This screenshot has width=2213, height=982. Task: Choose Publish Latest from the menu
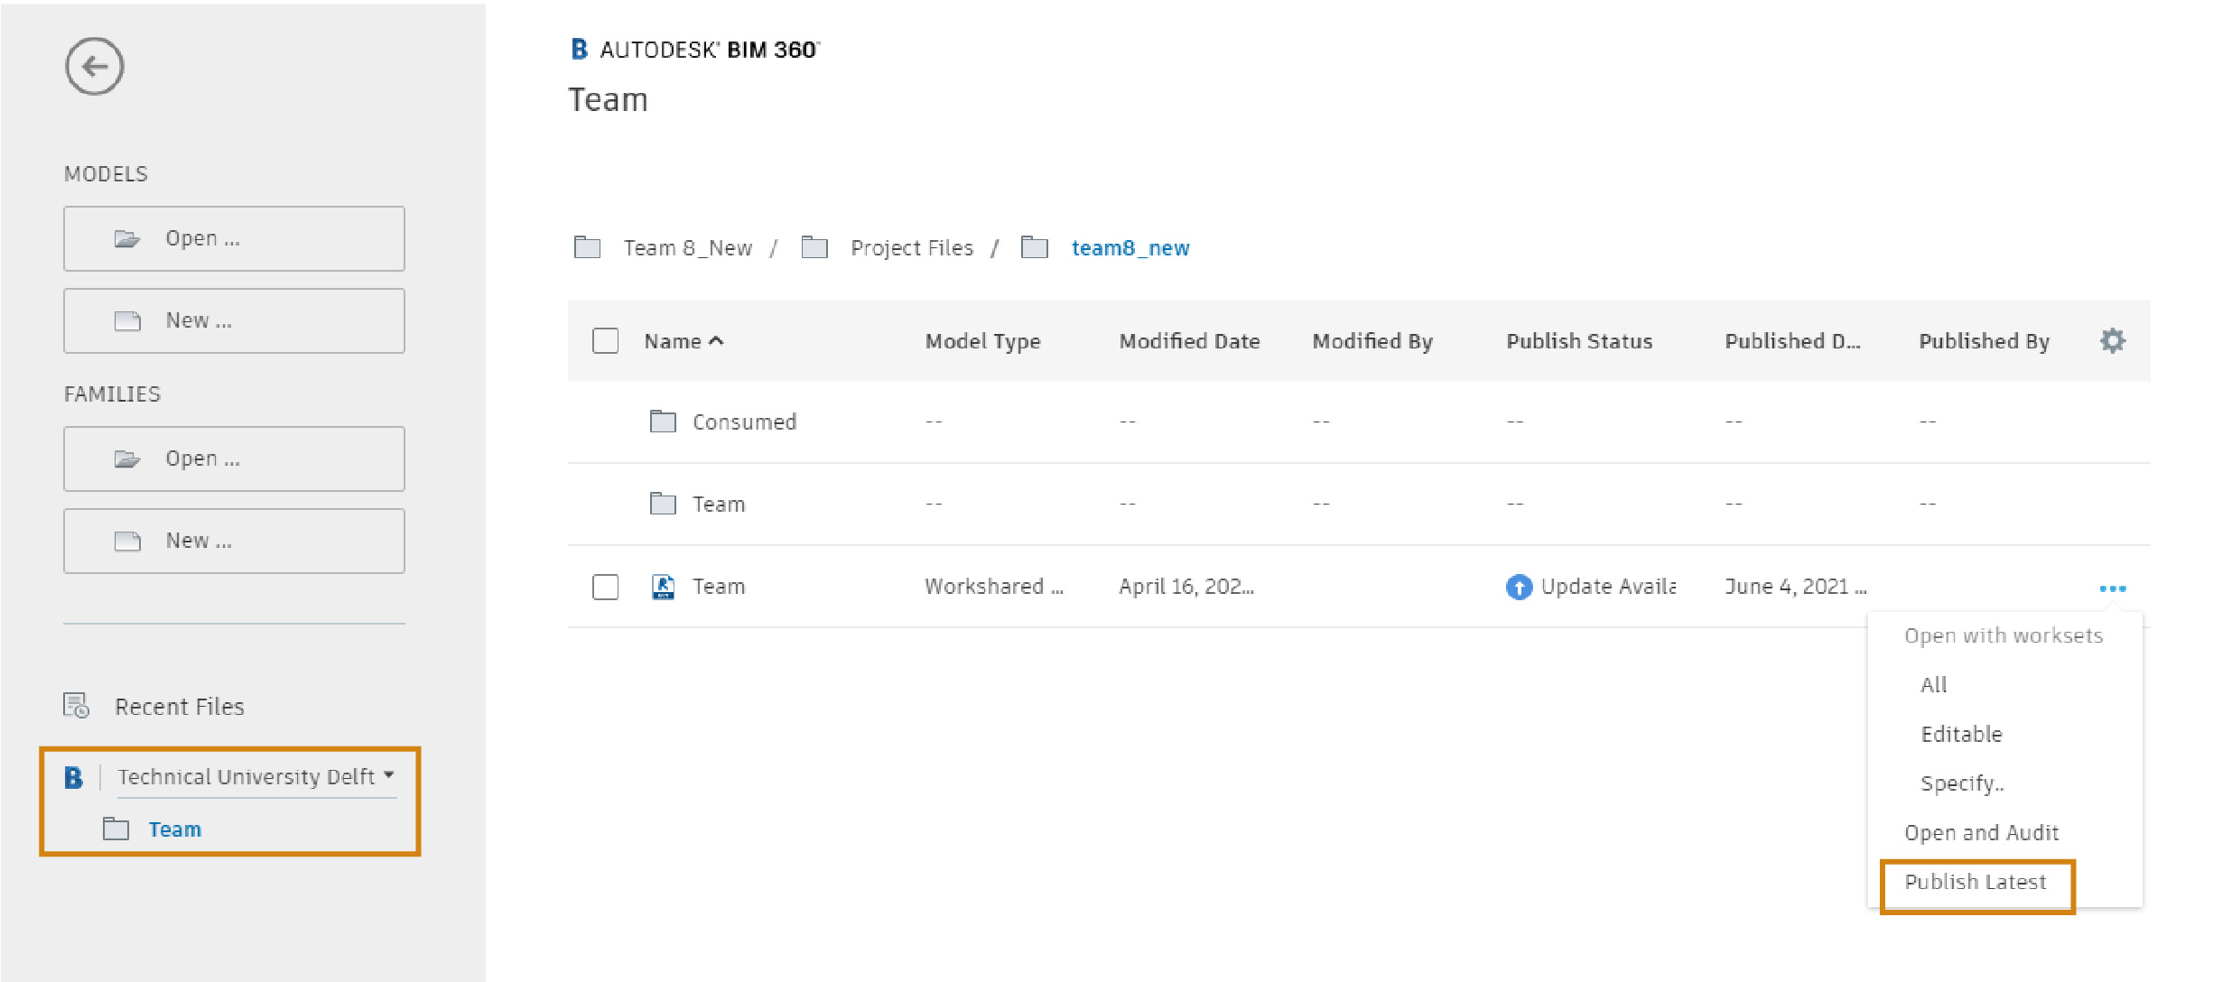coord(1975,882)
